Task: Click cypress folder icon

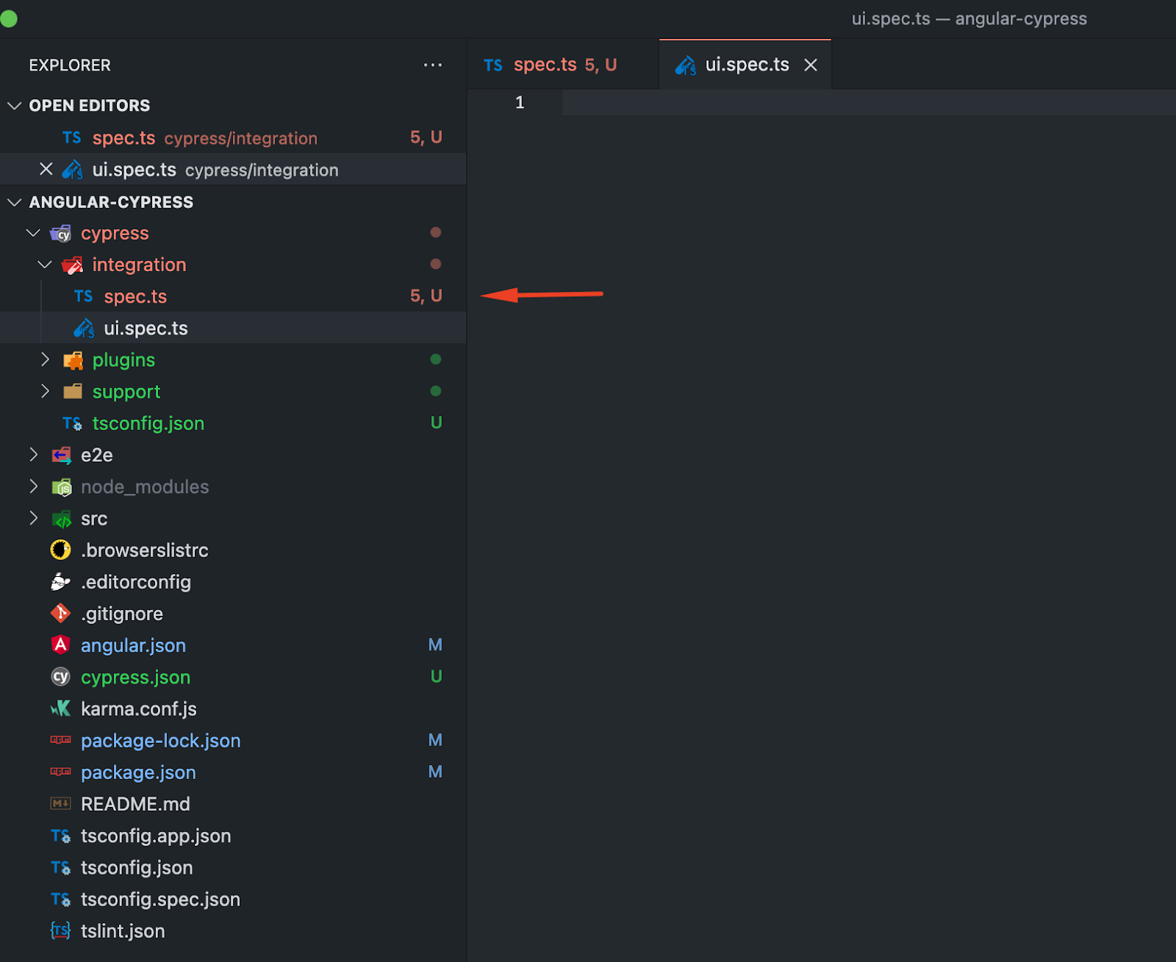Action: click(x=60, y=233)
